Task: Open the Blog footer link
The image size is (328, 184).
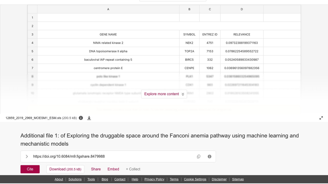Action: [105, 179]
